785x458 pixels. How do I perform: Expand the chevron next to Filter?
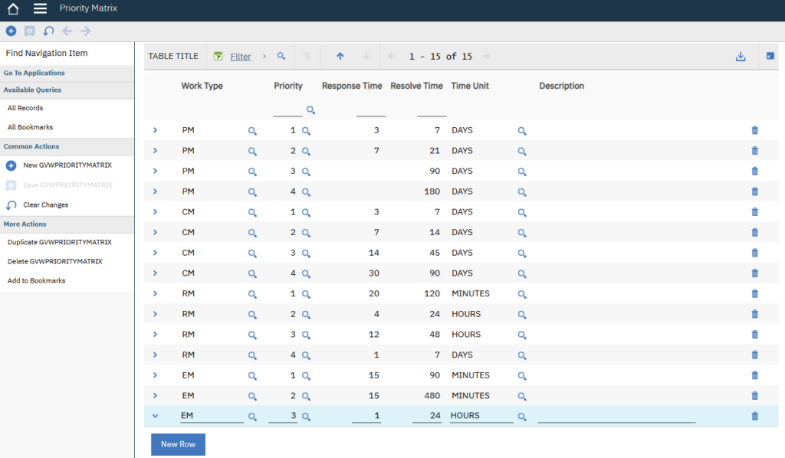click(x=264, y=56)
